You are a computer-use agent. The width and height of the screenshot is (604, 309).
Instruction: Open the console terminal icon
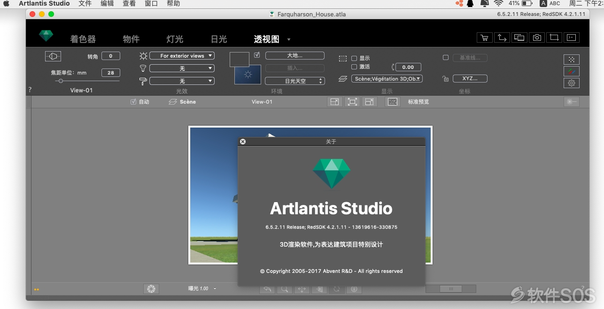571,38
